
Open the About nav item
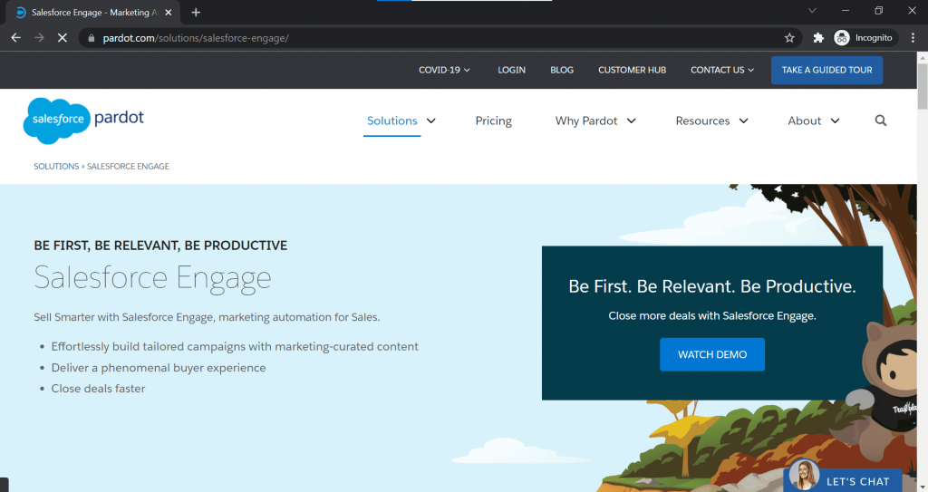point(805,121)
